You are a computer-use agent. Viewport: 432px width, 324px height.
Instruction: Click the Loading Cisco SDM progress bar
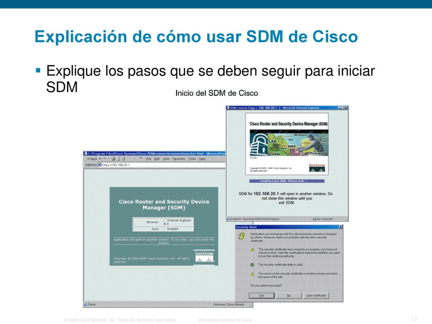click(287, 181)
